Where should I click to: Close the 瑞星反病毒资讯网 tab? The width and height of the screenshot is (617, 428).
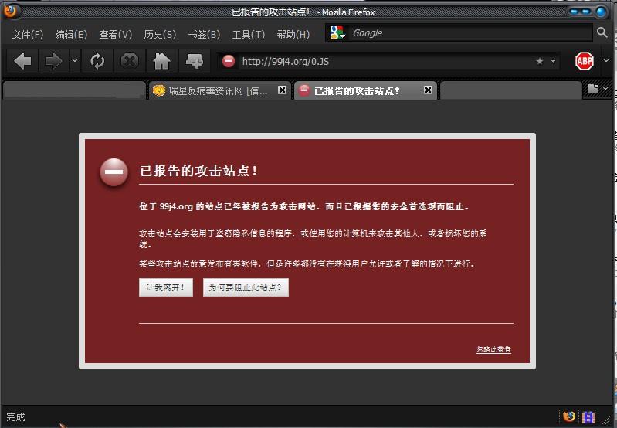click(x=282, y=90)
